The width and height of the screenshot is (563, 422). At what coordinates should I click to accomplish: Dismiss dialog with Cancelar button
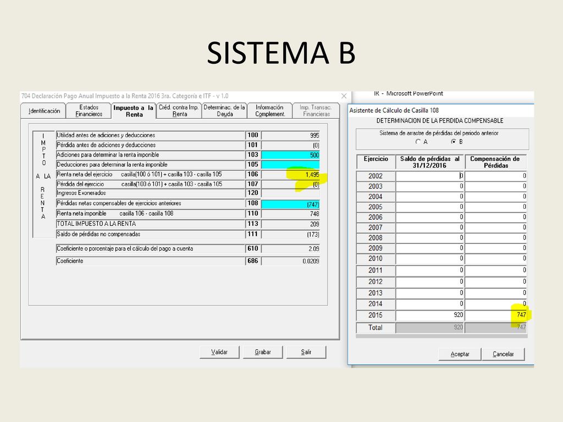tap(503, 354)
